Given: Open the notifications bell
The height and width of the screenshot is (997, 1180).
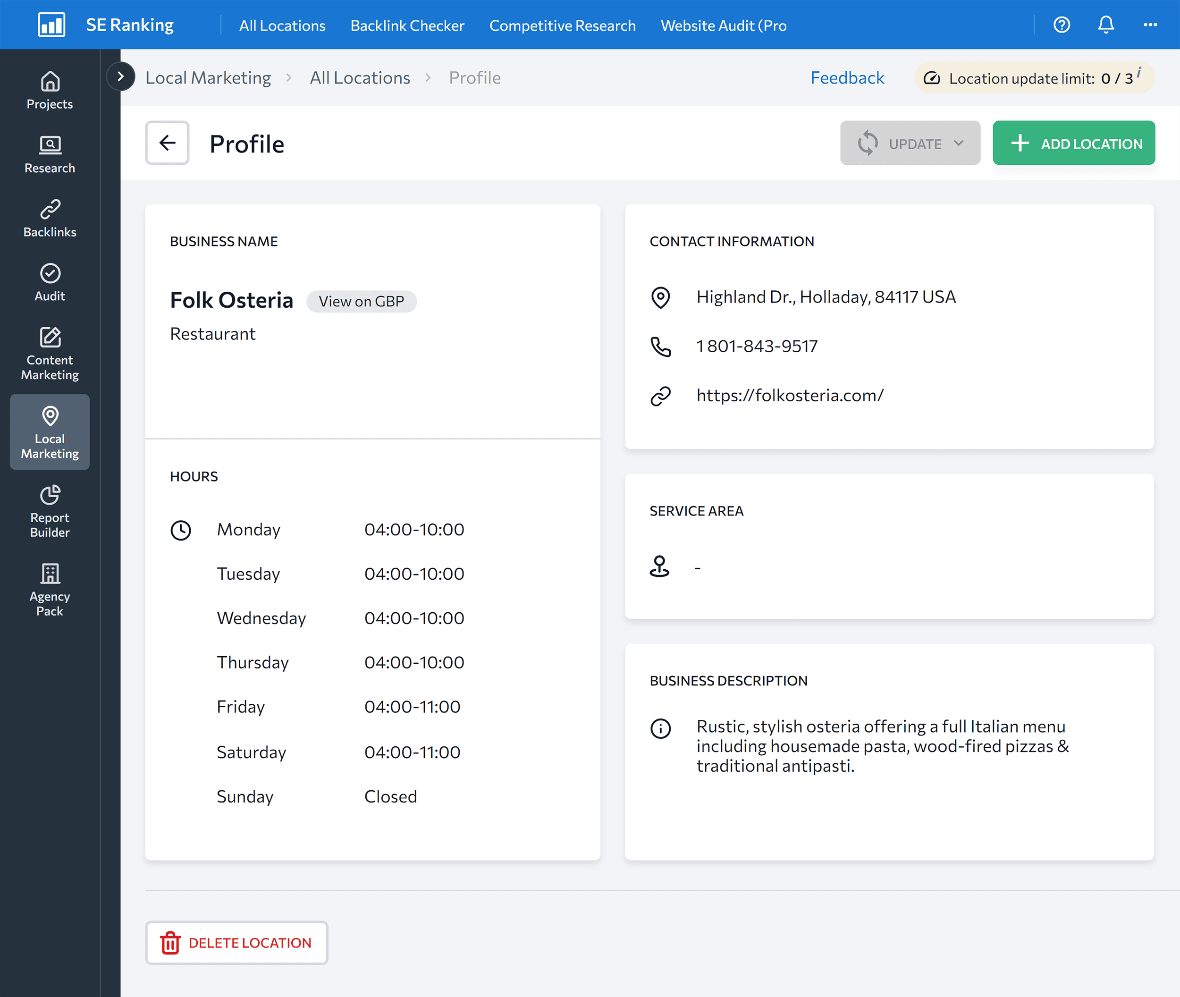Looking at the screenshot, I should [1105, 25].
